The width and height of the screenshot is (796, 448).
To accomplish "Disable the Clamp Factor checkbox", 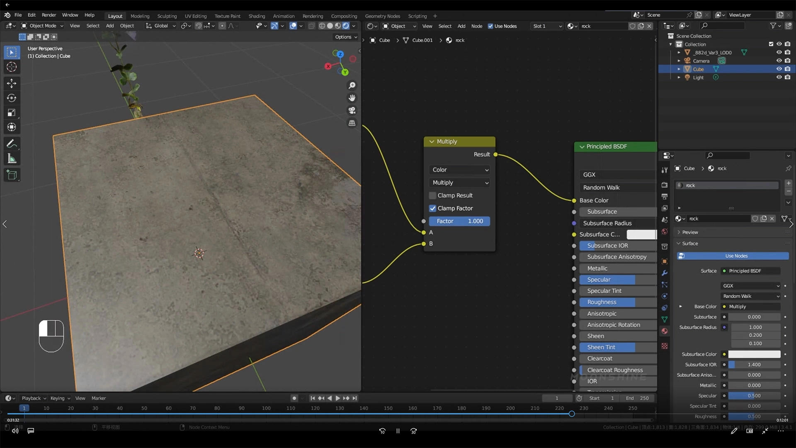I will pyautogui.click(x=433, y=208).
